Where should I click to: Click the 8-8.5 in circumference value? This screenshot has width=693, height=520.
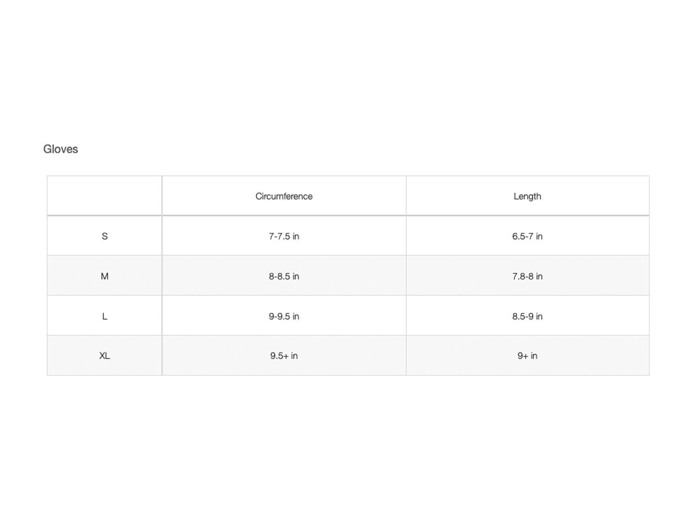(x=284, y=276)
